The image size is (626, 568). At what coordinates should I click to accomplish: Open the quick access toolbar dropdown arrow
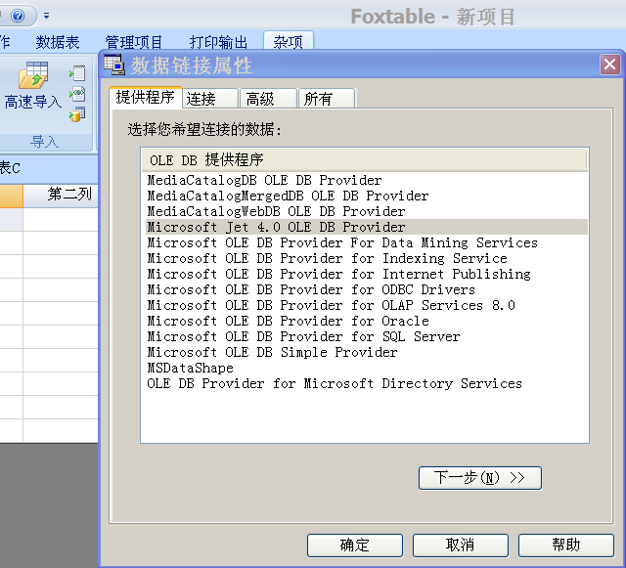click(x=46, y=16)
